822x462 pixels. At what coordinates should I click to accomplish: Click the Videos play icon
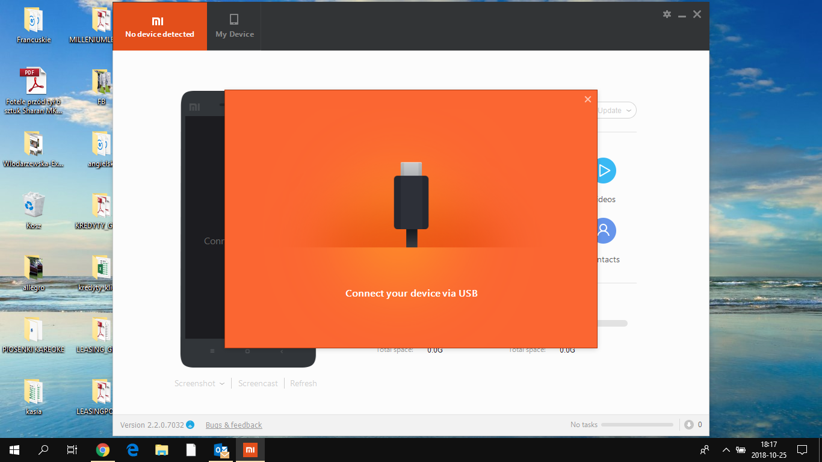tap(604, 171)
